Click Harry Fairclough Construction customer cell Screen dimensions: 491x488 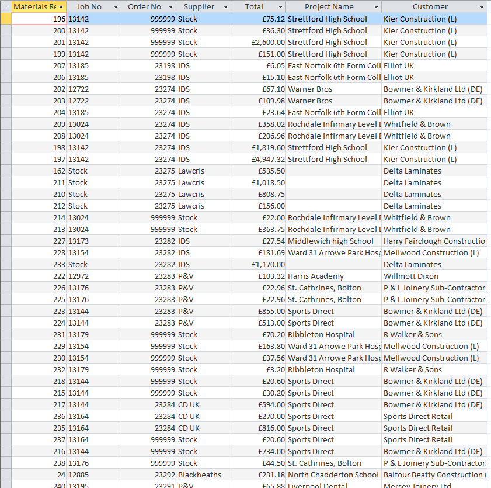point(434,241)
